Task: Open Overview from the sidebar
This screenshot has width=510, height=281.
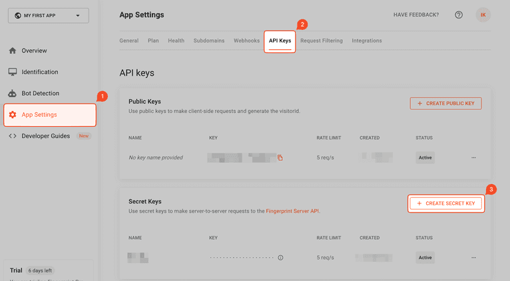Action: pos(34,50)
